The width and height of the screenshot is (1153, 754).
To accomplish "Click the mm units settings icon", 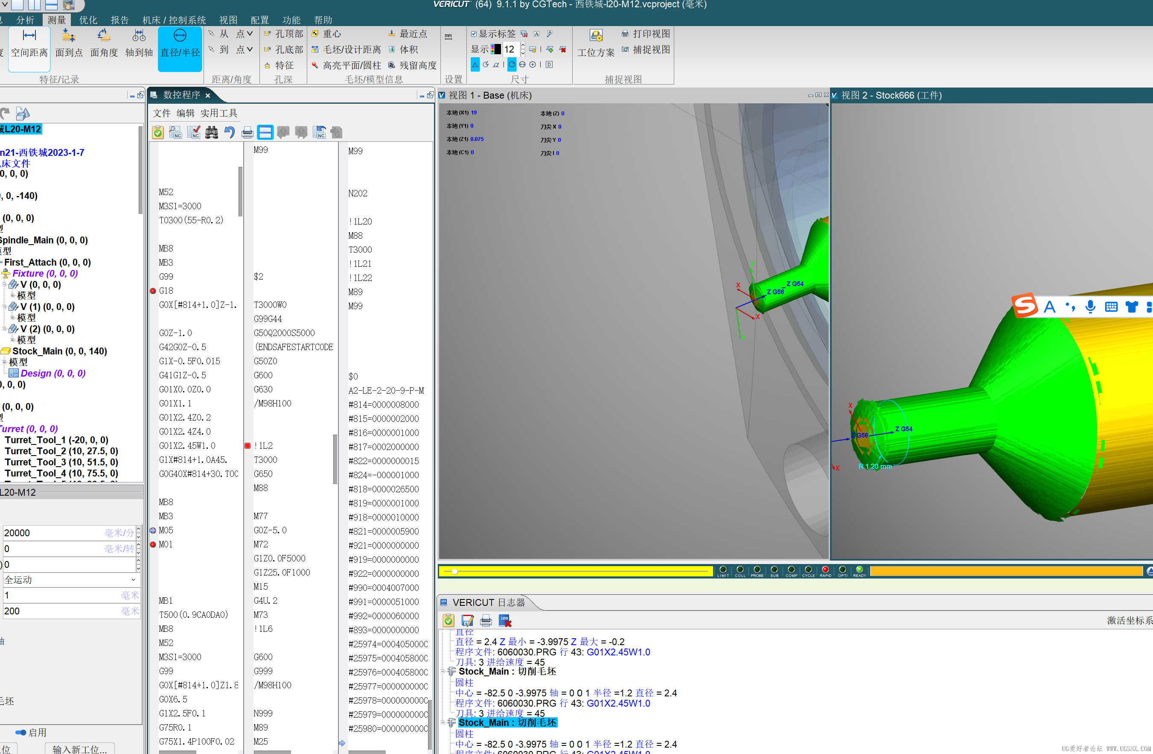I will point(448,37).
